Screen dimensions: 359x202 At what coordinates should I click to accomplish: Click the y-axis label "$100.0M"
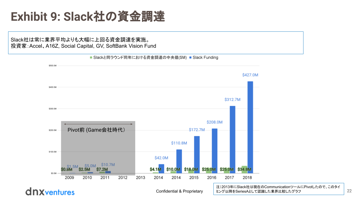point(53,152)
